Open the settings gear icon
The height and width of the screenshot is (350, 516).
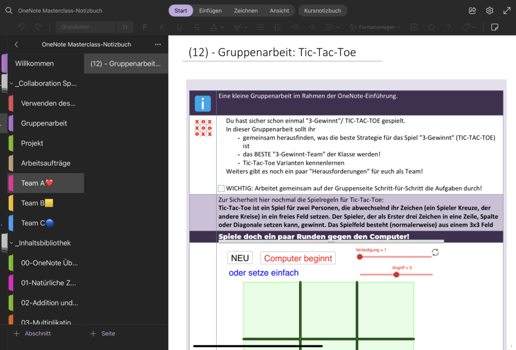click(489, 11)
